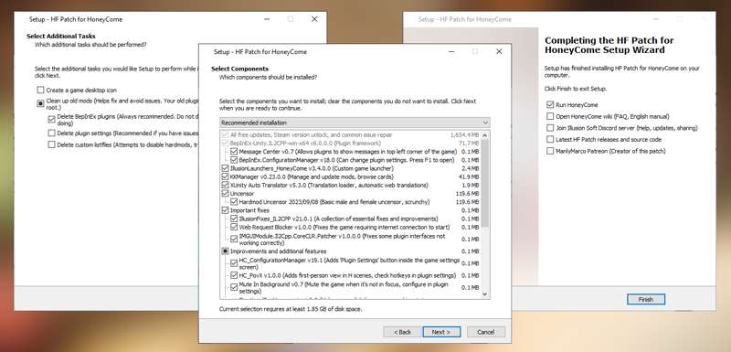Click the 'Current selection requires at least 1.85 GB' text

pyautogui.click(x=291, y=309)
